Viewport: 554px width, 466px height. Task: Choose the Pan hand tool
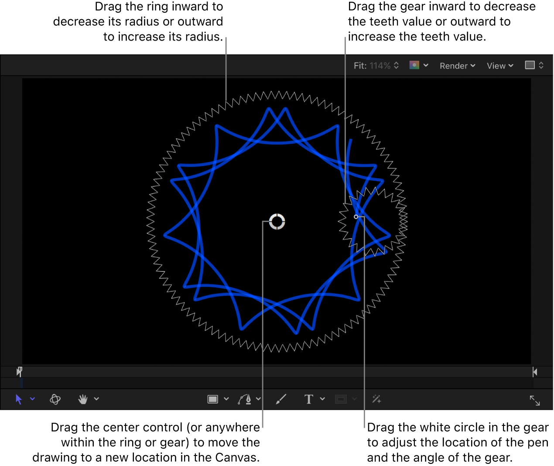(x=83, y=399)
